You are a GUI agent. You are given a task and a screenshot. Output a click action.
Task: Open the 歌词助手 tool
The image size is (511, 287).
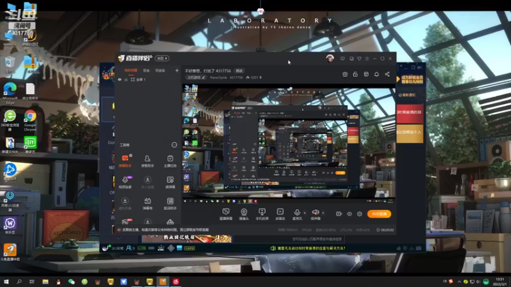170,203
